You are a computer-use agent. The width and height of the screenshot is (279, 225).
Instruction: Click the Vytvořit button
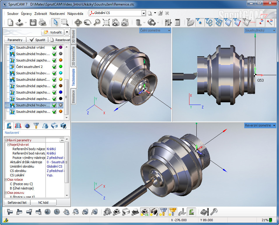click(x=53, y=32)
